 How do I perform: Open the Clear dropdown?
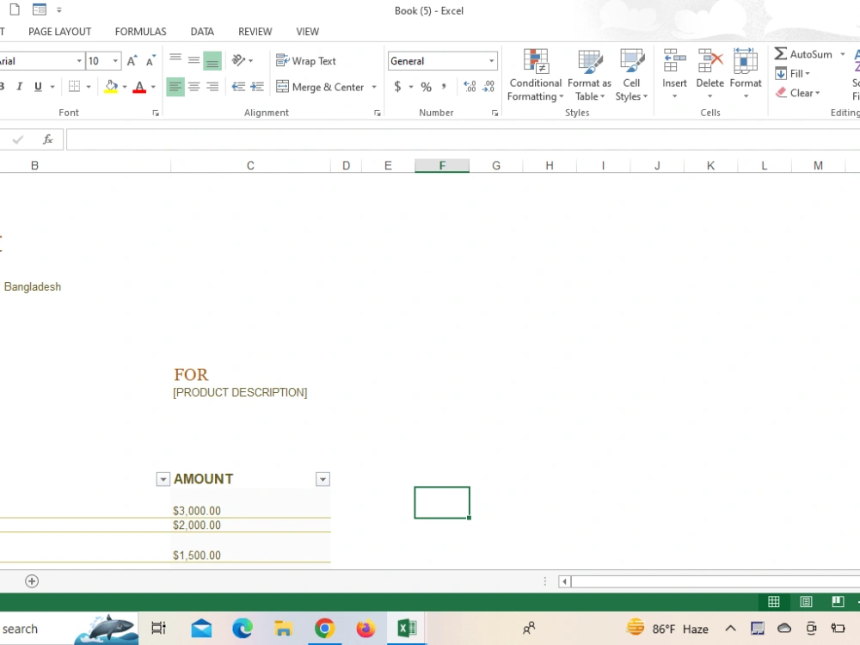pos(798,93)
